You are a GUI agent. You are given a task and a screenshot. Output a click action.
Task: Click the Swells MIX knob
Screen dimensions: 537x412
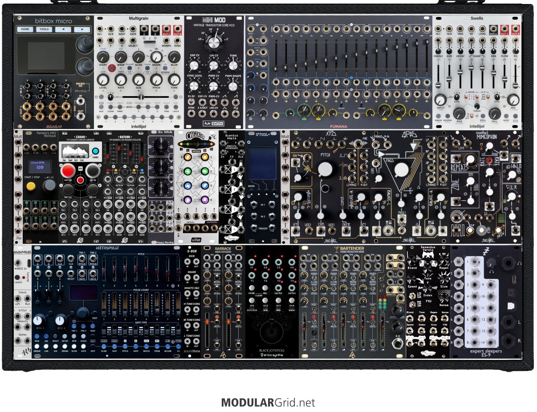513,100
